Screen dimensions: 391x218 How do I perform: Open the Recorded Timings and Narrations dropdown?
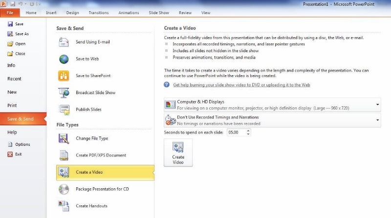[378, 120]
